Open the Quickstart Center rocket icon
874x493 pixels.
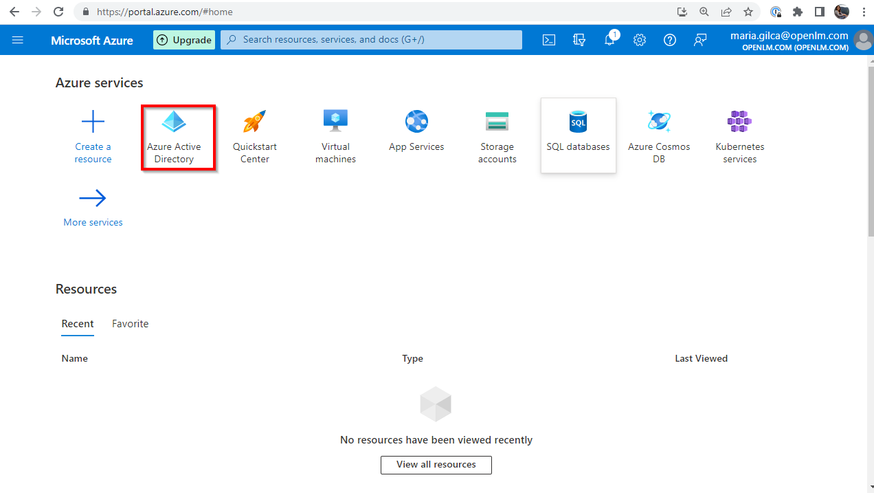(254, 122)
